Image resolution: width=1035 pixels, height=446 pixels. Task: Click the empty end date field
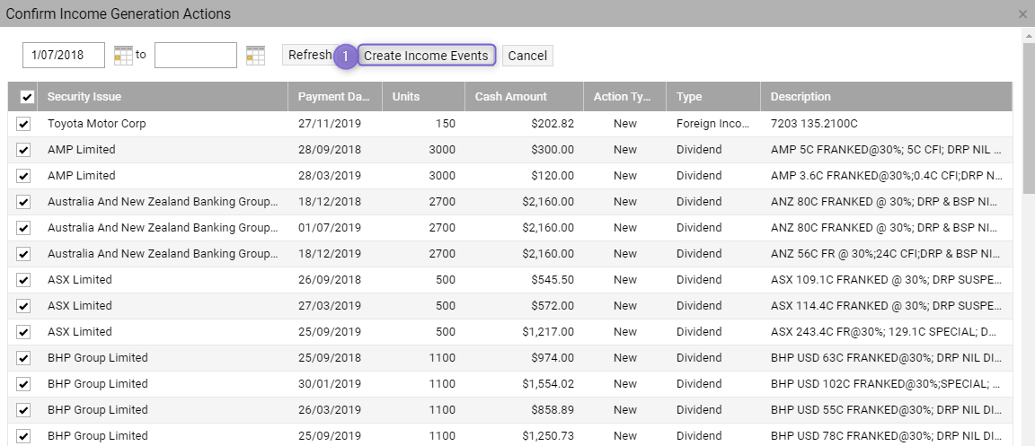pyautogui.click(x=195, y=56)
